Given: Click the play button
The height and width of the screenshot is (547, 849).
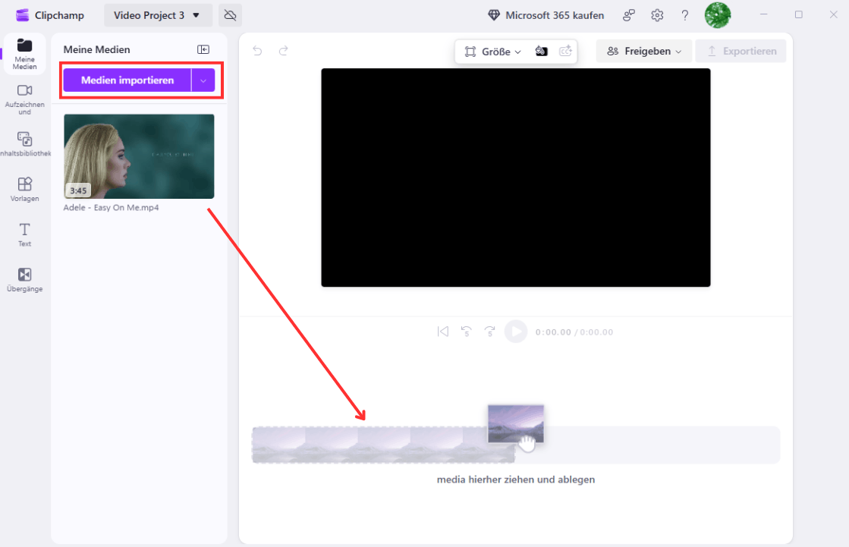Looking at the screenshot, I should click(516, 332).
